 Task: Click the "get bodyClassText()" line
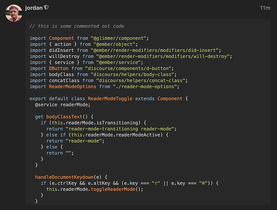tap(64, 117)
